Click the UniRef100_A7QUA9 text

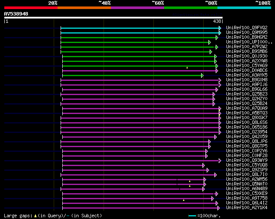247,108
